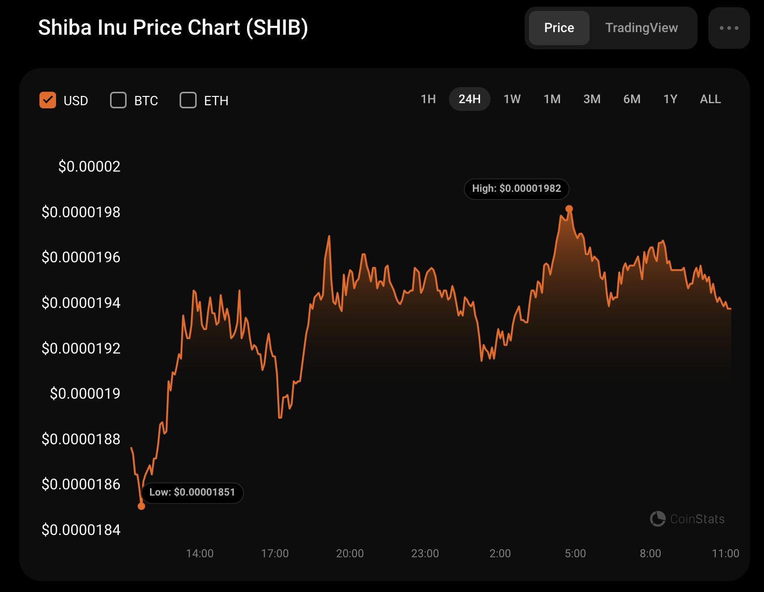Choose the 1Y time range
This screenshot has width=764, height=592.
coord(670,99)
